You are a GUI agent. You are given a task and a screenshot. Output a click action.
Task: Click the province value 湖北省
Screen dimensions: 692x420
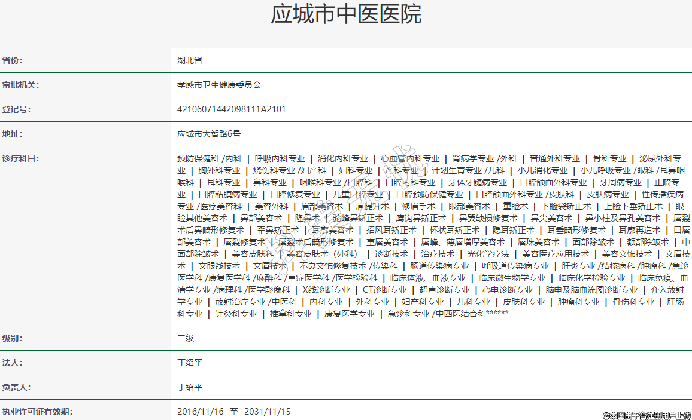pos(190,60)
